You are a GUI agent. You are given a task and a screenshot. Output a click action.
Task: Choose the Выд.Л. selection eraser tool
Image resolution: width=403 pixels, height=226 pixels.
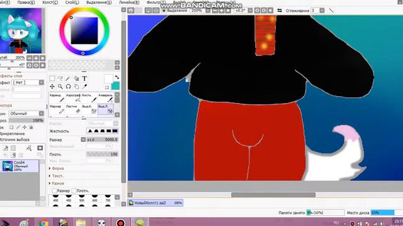click(x=106, y=109)
